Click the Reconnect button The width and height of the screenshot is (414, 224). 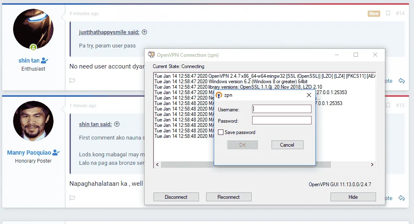point(229,197)
